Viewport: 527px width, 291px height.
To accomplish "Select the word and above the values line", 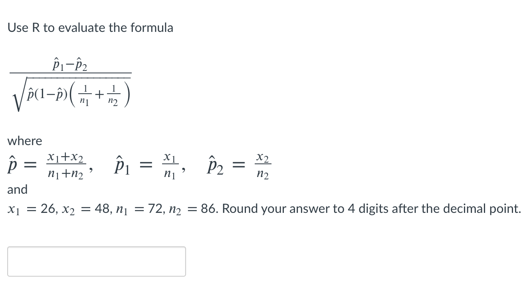I will click(x=18, y=189).
